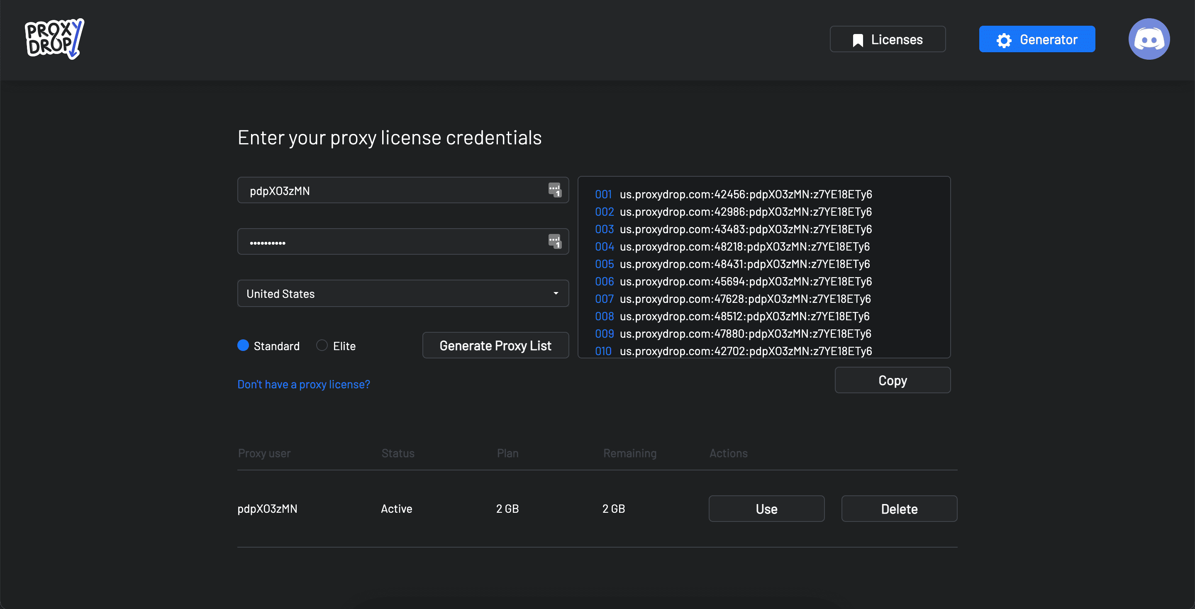Click the Actions column header

728,453
